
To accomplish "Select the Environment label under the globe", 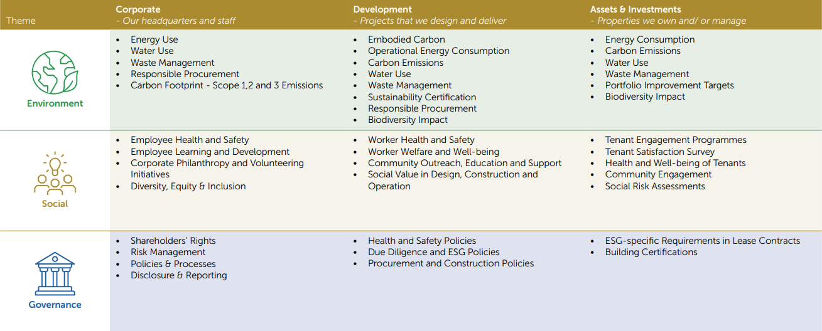I will pos(55,103).
